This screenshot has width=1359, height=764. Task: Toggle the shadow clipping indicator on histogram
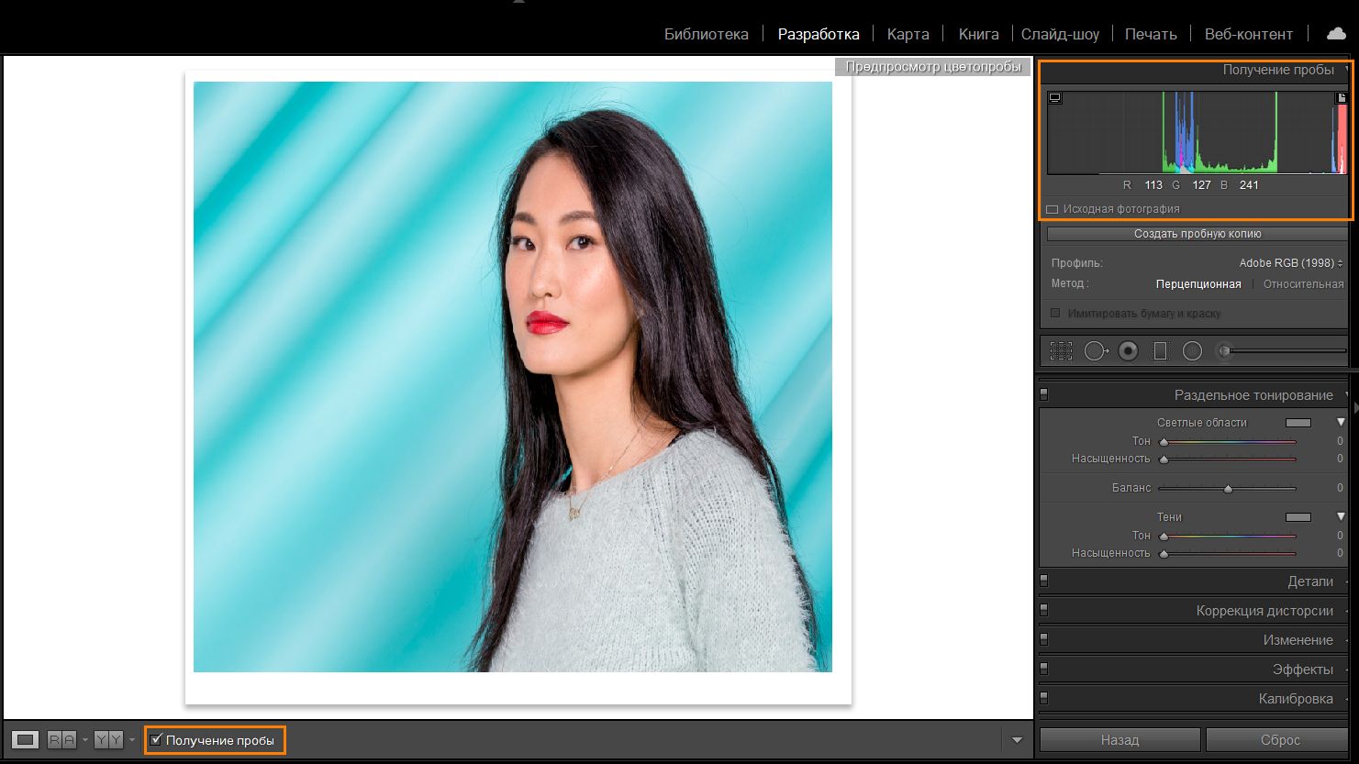click(x=1055, y=97)
